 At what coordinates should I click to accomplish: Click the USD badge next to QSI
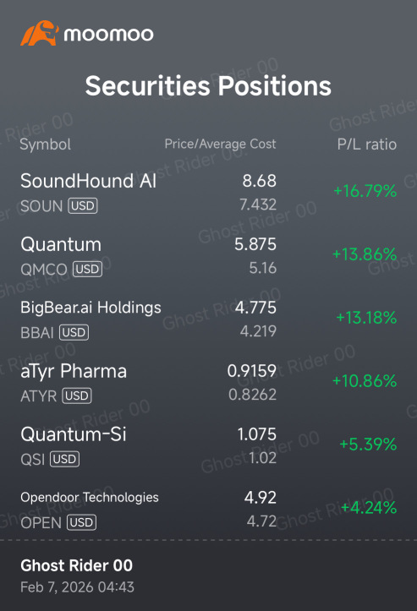[65, 459]
